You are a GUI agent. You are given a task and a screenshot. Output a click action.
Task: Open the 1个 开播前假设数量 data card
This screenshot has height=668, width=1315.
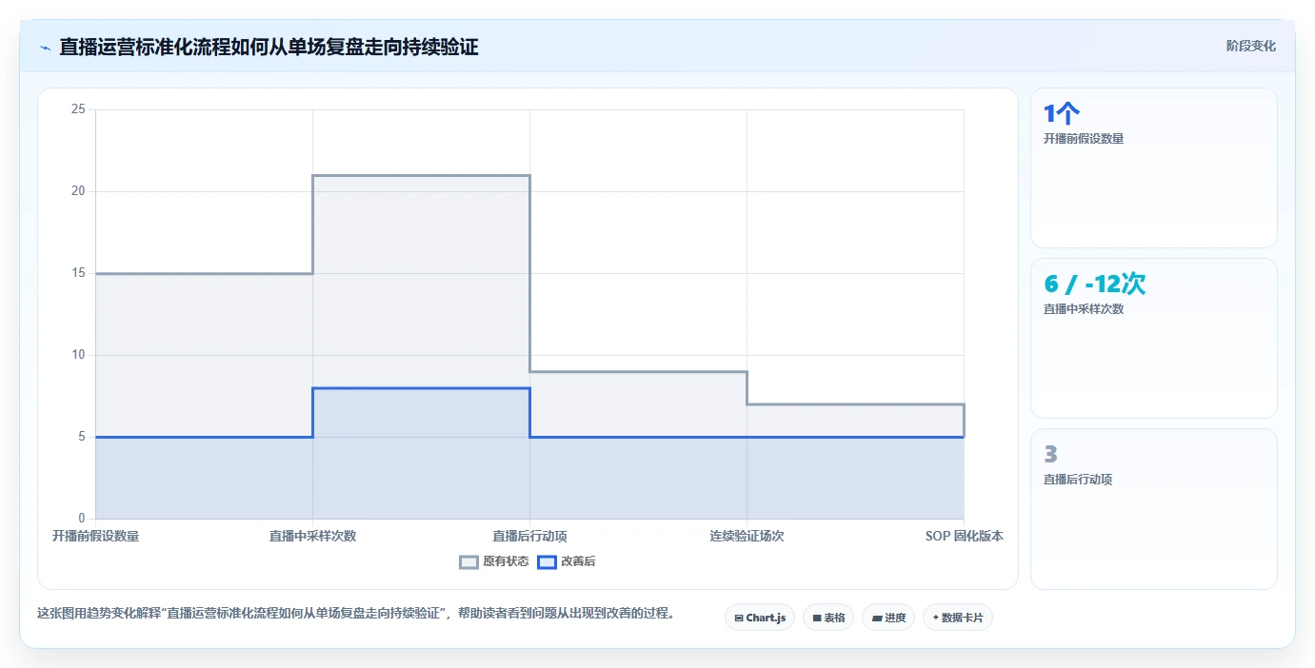point(1154,168)
